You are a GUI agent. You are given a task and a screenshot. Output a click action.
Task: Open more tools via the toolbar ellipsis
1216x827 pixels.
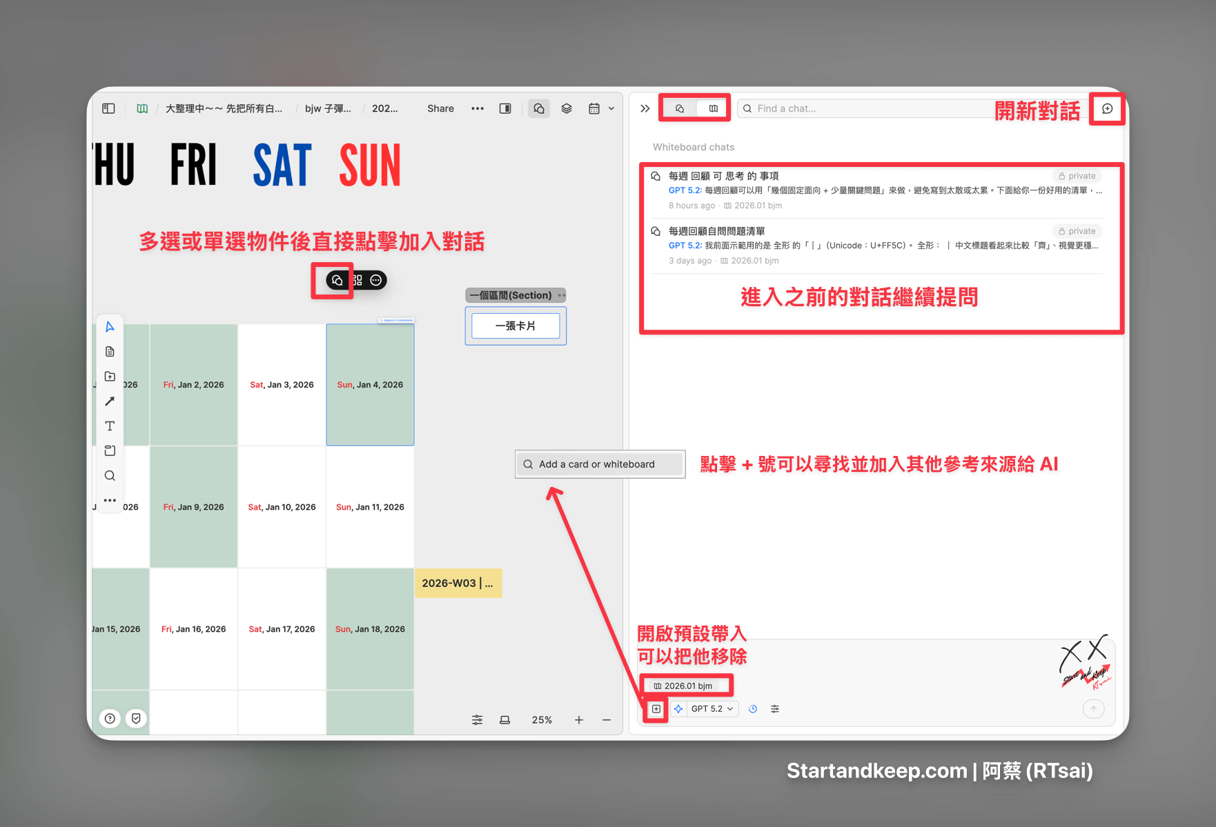pos(110,500)
